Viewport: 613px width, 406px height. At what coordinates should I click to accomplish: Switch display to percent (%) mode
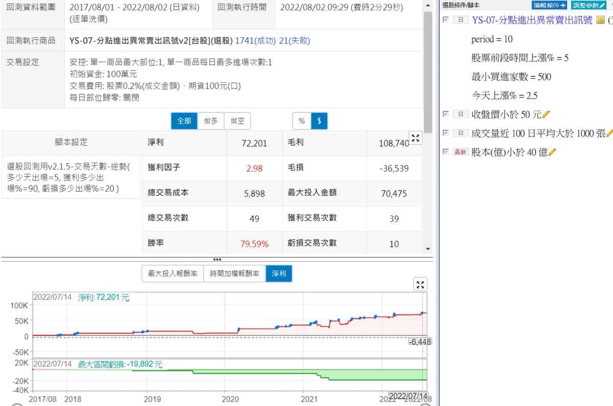pos(301,121)
